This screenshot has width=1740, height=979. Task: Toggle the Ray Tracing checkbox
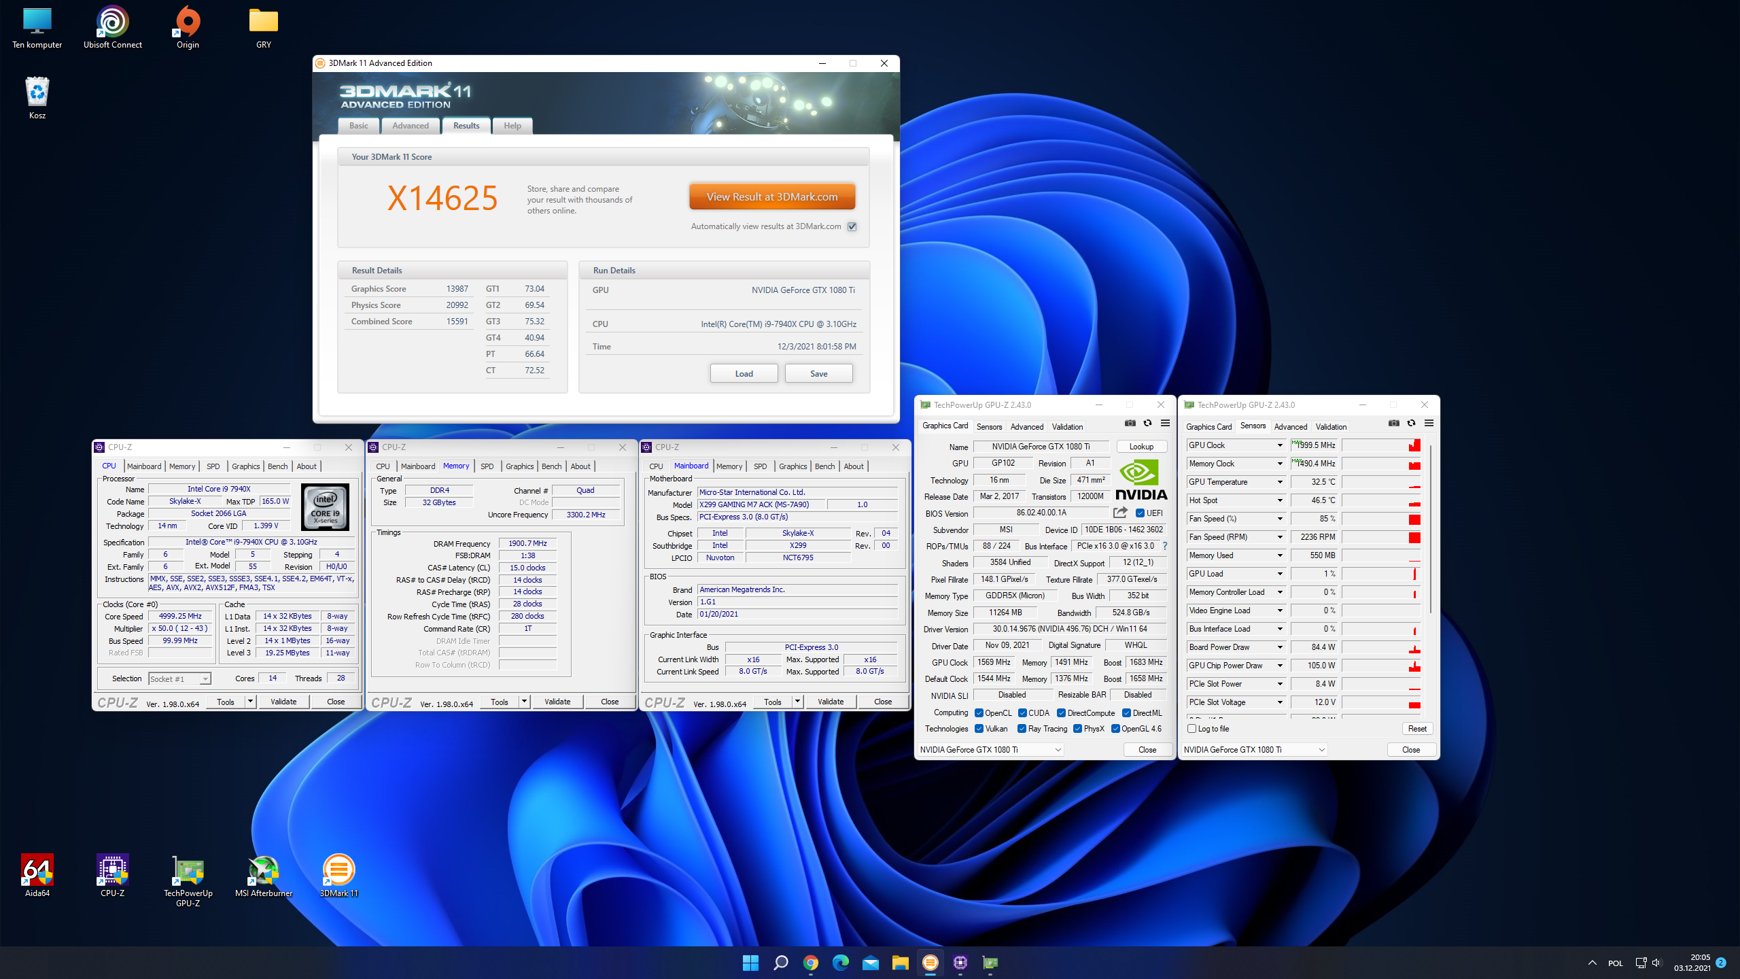tap(1022, 729)
